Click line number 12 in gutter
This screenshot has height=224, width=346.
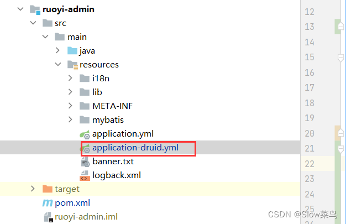(x=310, y=12)
